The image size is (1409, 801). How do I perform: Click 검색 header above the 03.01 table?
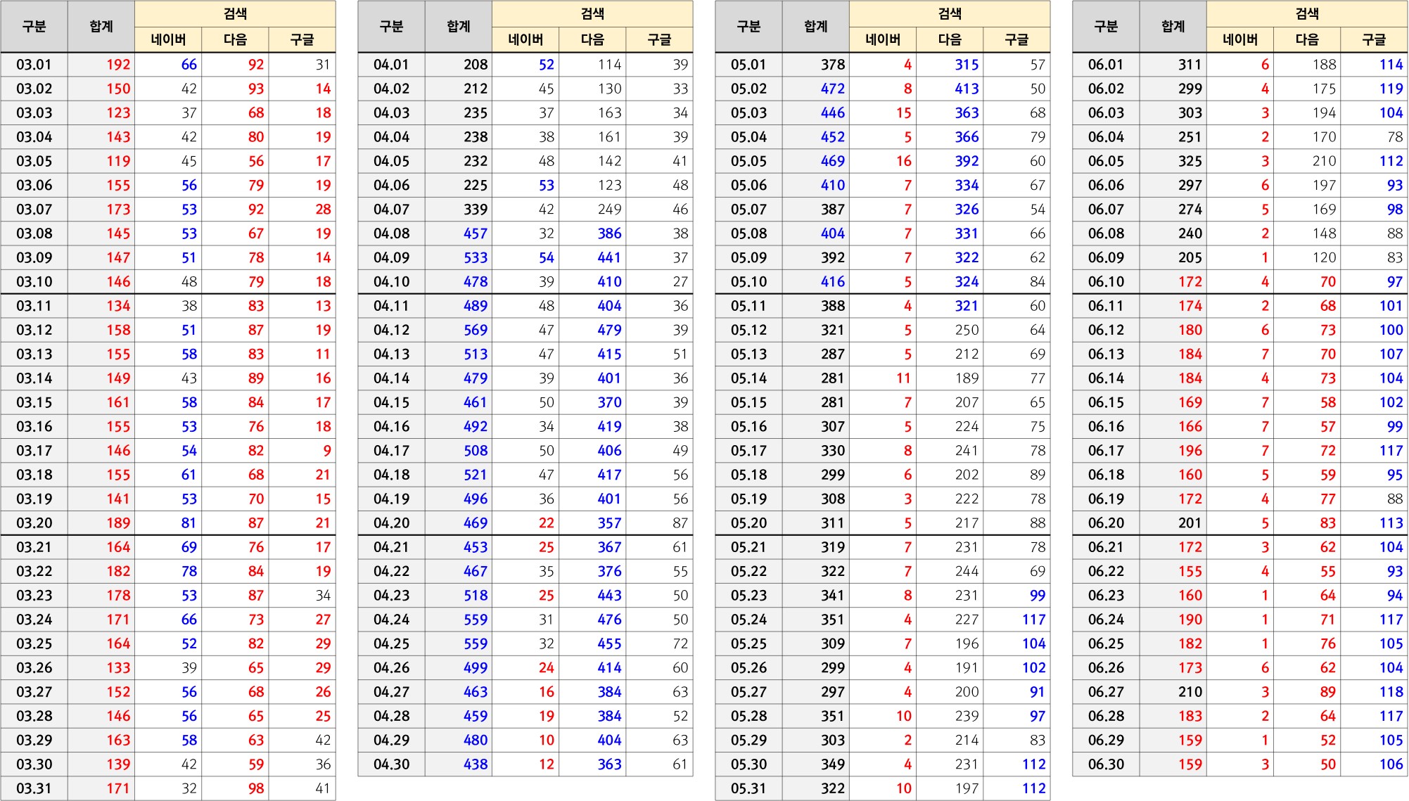tap(235, 14)
